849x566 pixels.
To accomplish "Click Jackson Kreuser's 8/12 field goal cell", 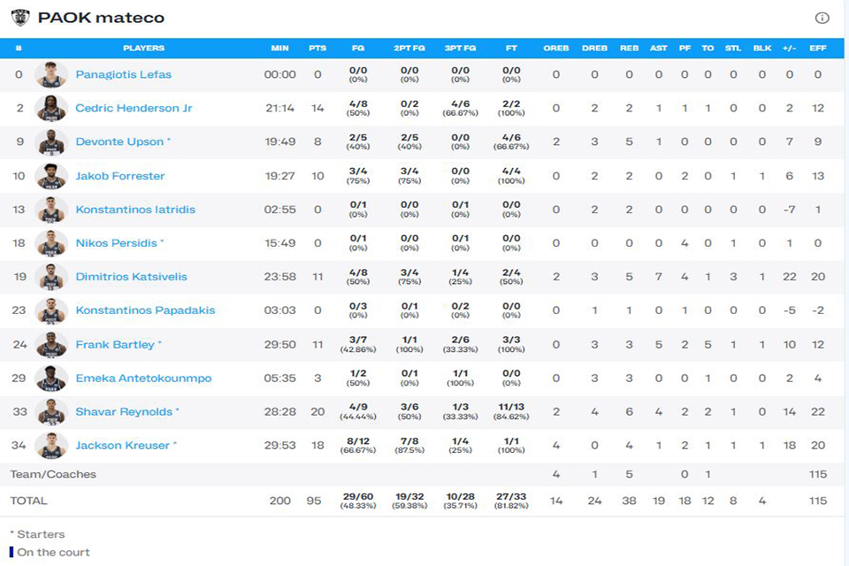I will [358, 445].
